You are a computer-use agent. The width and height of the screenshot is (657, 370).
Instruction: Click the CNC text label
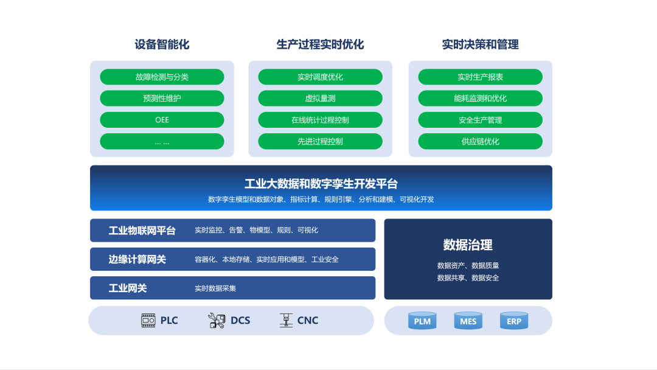pyautogui.click(x=308, y=321)
